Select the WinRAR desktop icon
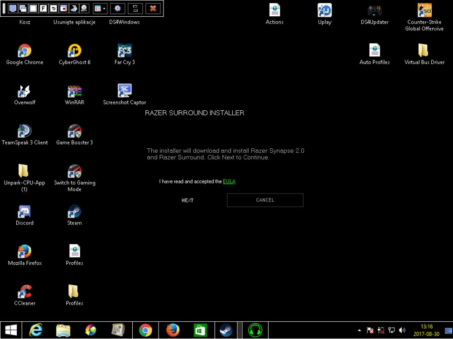Viewport: 453px width, 339px height. coord(75,94)
